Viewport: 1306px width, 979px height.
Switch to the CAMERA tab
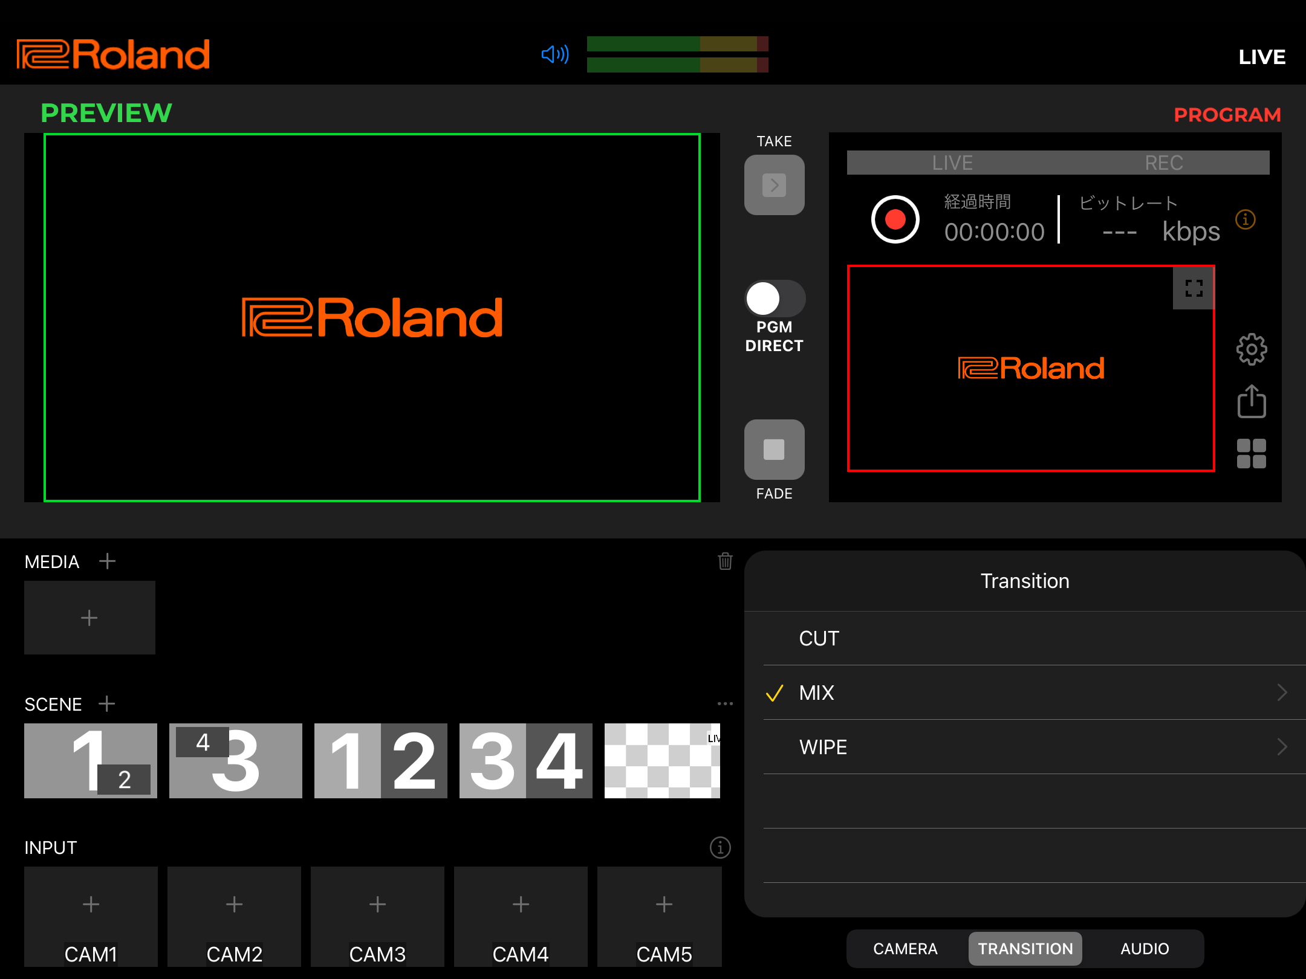pos(905,949)
